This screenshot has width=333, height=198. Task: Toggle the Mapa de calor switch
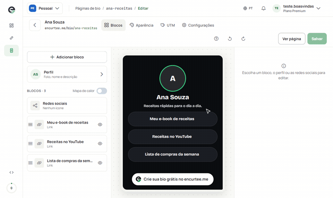tap(102, 91)
